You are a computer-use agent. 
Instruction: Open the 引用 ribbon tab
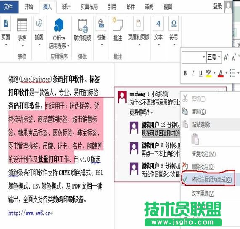pyautogui.click(x=112, y=7)
